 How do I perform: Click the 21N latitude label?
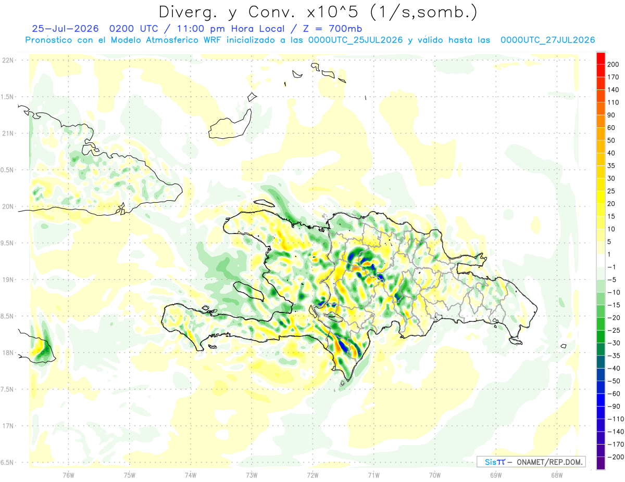8,133
